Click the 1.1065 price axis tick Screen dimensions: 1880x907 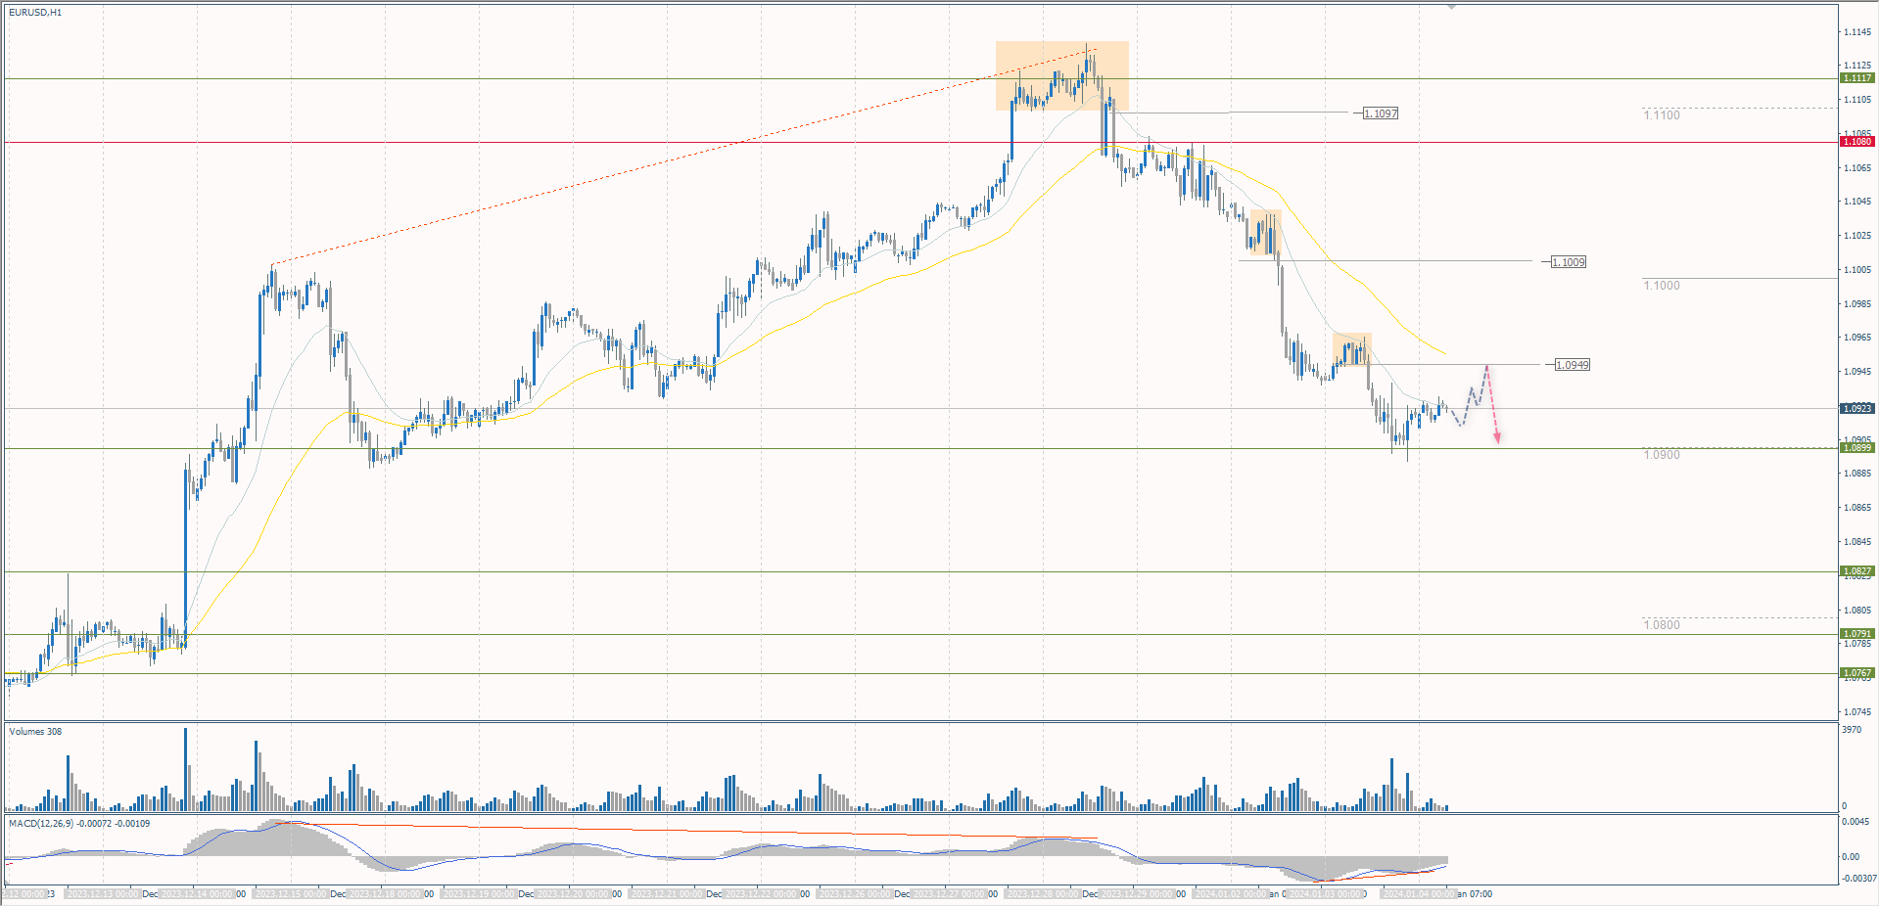click(x=1857, y=168)
